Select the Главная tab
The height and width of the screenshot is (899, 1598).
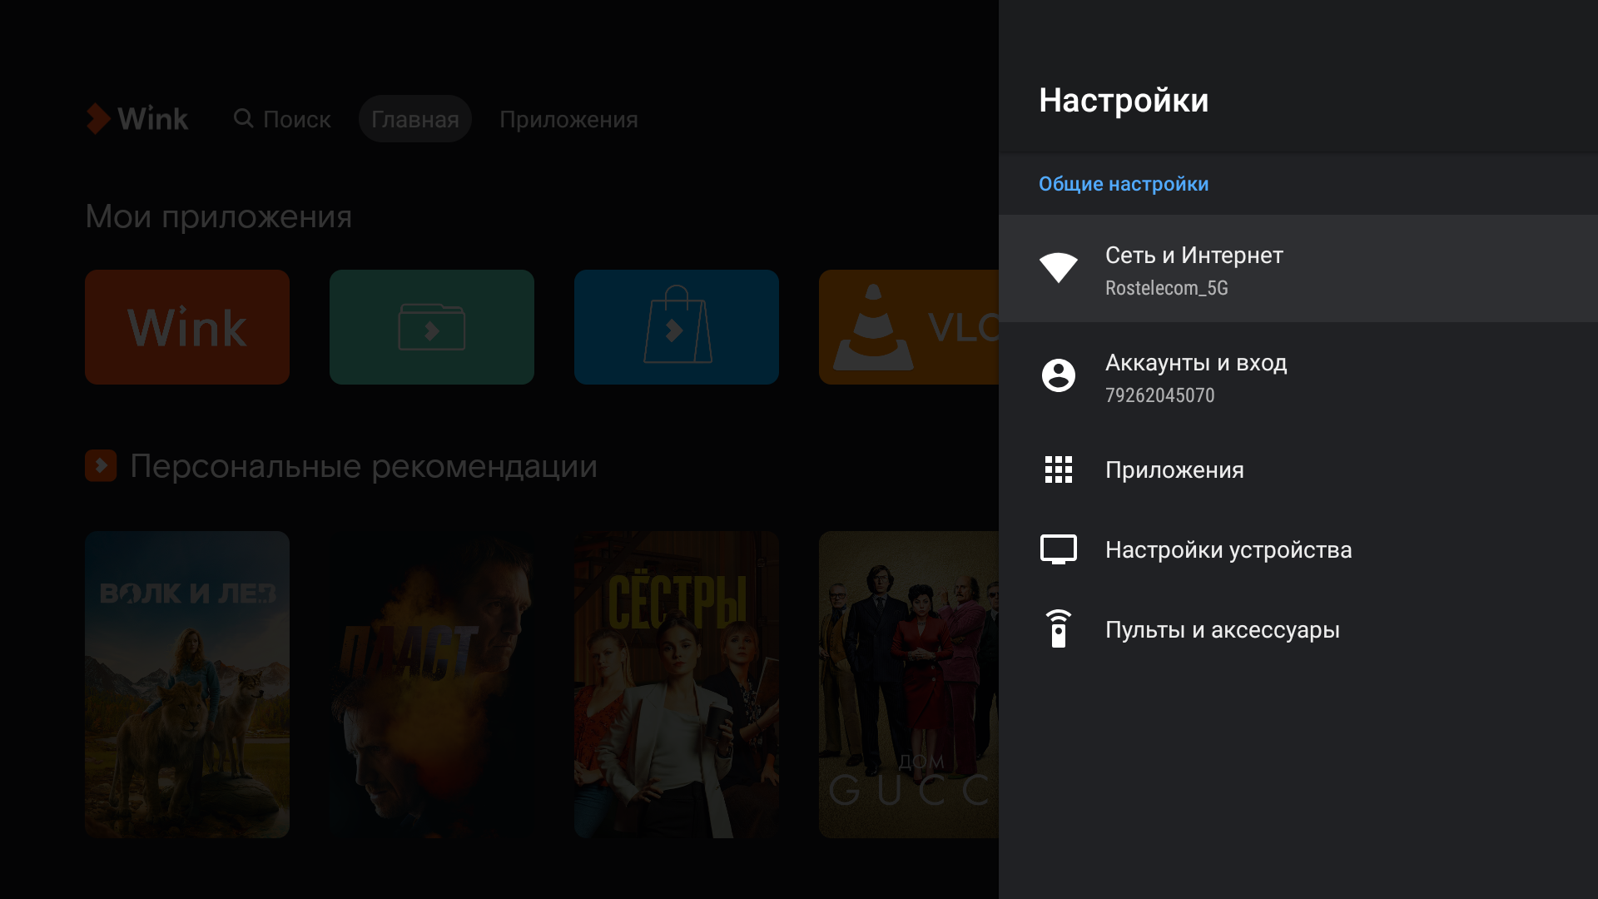tap(414, 119)
